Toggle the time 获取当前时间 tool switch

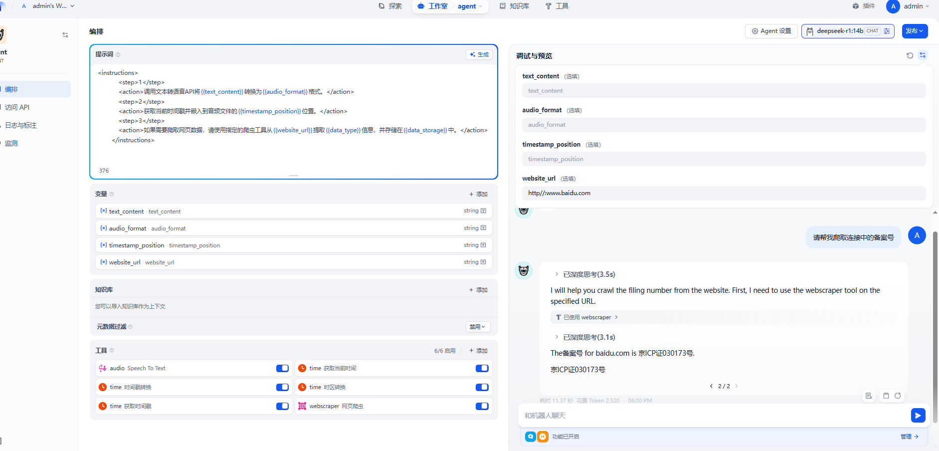click(482, 368)
